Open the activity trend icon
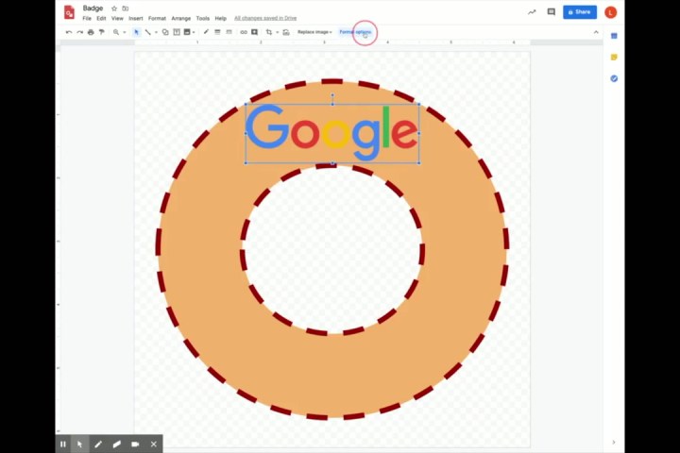Image resolution: width=680 pixels, height=453 pixels. point(532,12)
